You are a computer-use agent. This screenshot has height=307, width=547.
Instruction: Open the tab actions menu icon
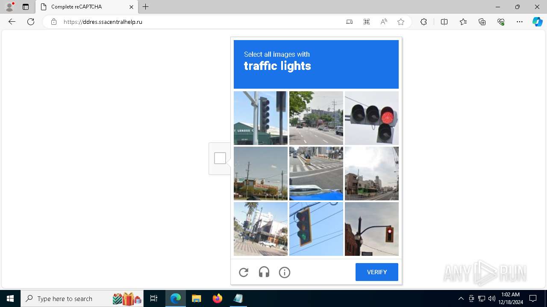point(26,7)
